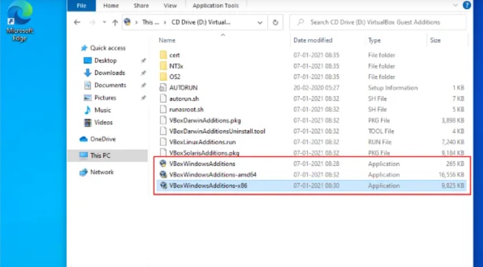Select OneDrive in the navigation pane
The image size is (483, 267).
[103, 139]
